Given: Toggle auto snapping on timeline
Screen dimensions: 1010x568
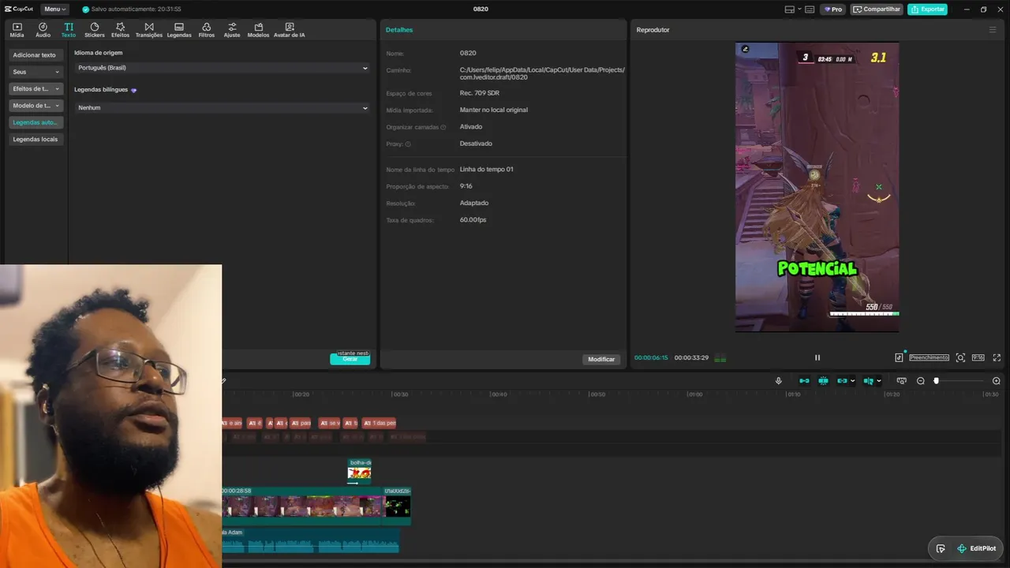Looking at the screenshot, I should tap(823, 381).
